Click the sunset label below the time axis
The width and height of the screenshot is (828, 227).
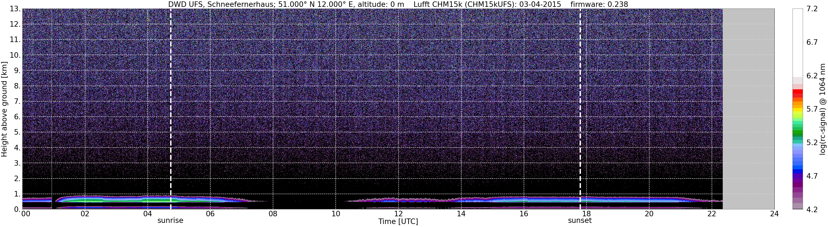tap(580, 221)
